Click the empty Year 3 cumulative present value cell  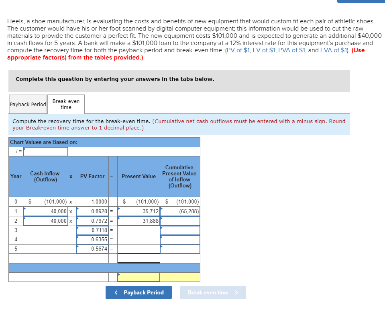pos(180,230)
